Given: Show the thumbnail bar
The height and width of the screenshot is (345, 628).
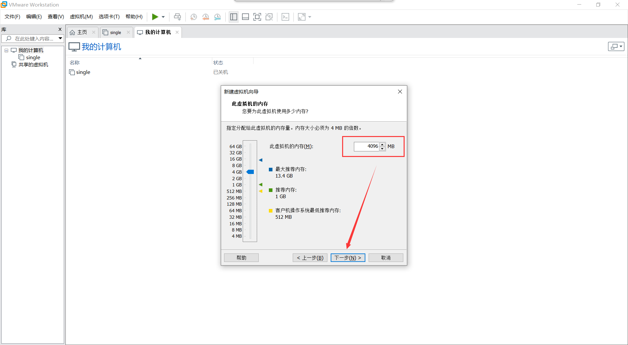Looking at the screenshot, I should (245, 17).
